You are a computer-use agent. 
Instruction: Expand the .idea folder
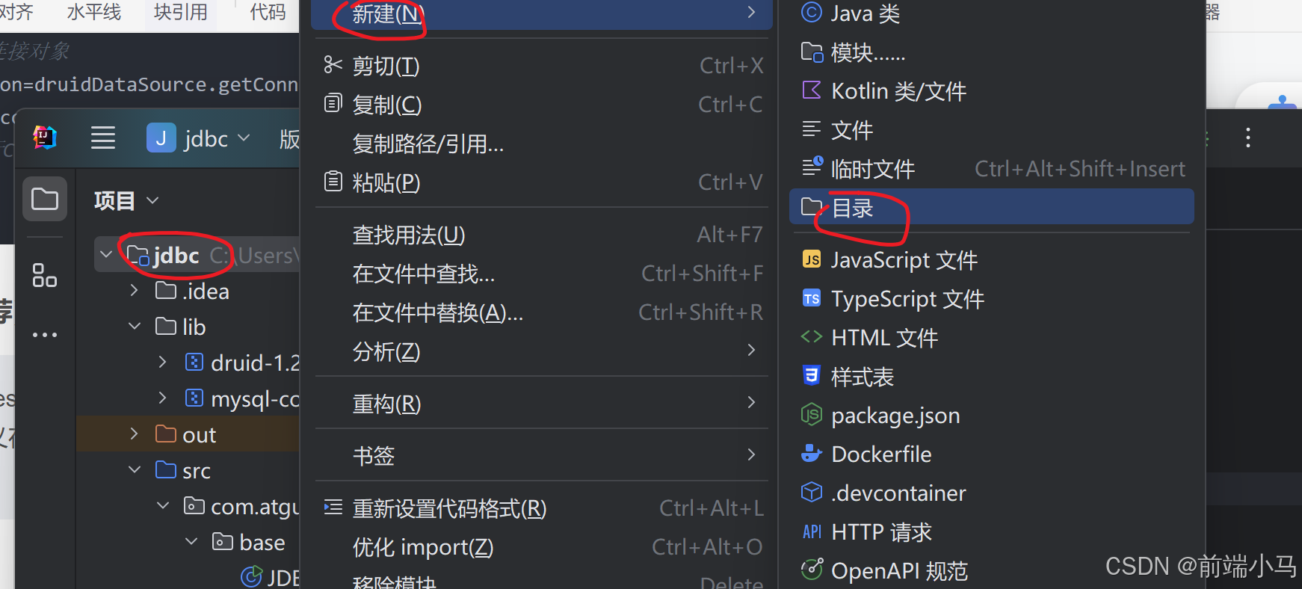tap(134, 290)
